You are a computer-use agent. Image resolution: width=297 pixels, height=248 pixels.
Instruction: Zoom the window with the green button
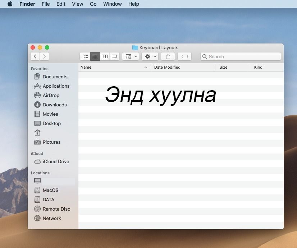point(47,47)
